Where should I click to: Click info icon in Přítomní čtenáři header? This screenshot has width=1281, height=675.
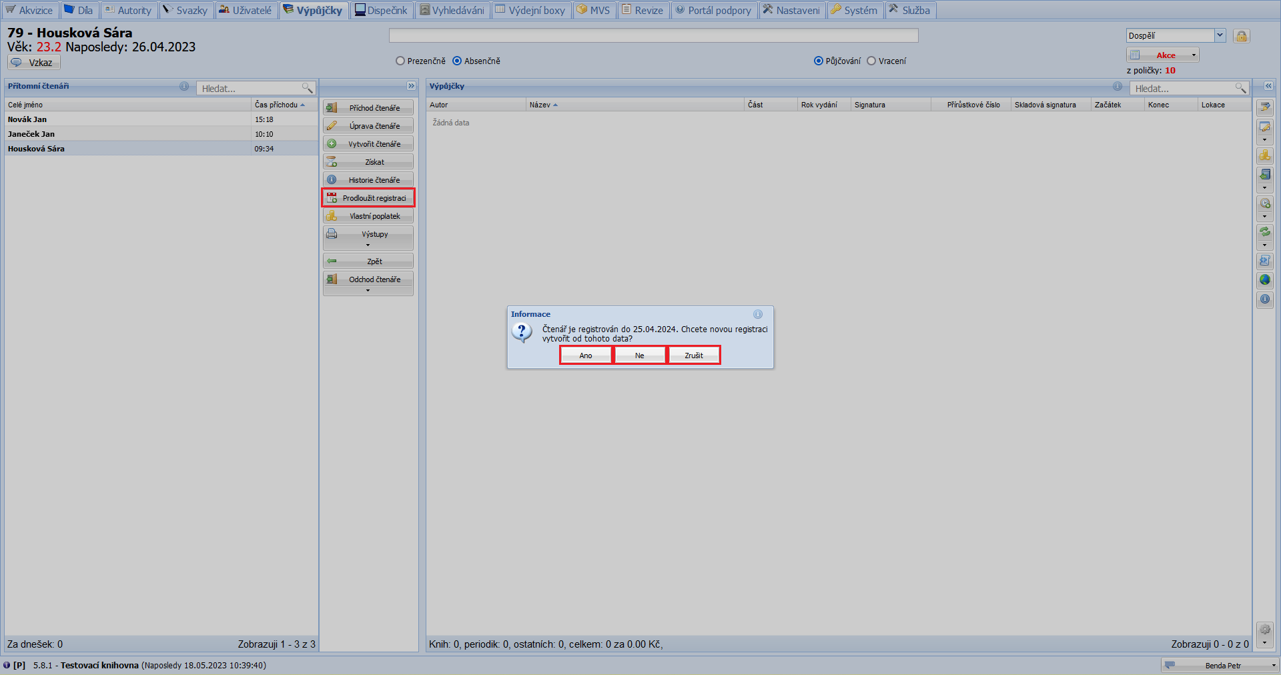click(184, 86)
